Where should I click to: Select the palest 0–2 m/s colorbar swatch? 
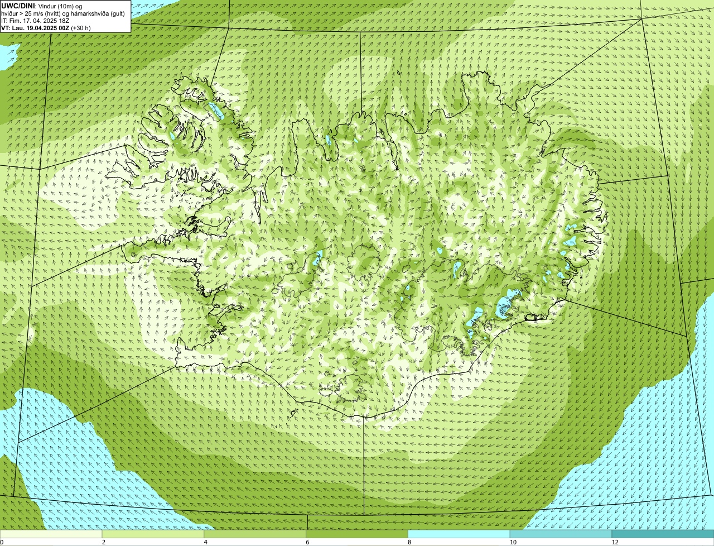[x=51, y=534]
